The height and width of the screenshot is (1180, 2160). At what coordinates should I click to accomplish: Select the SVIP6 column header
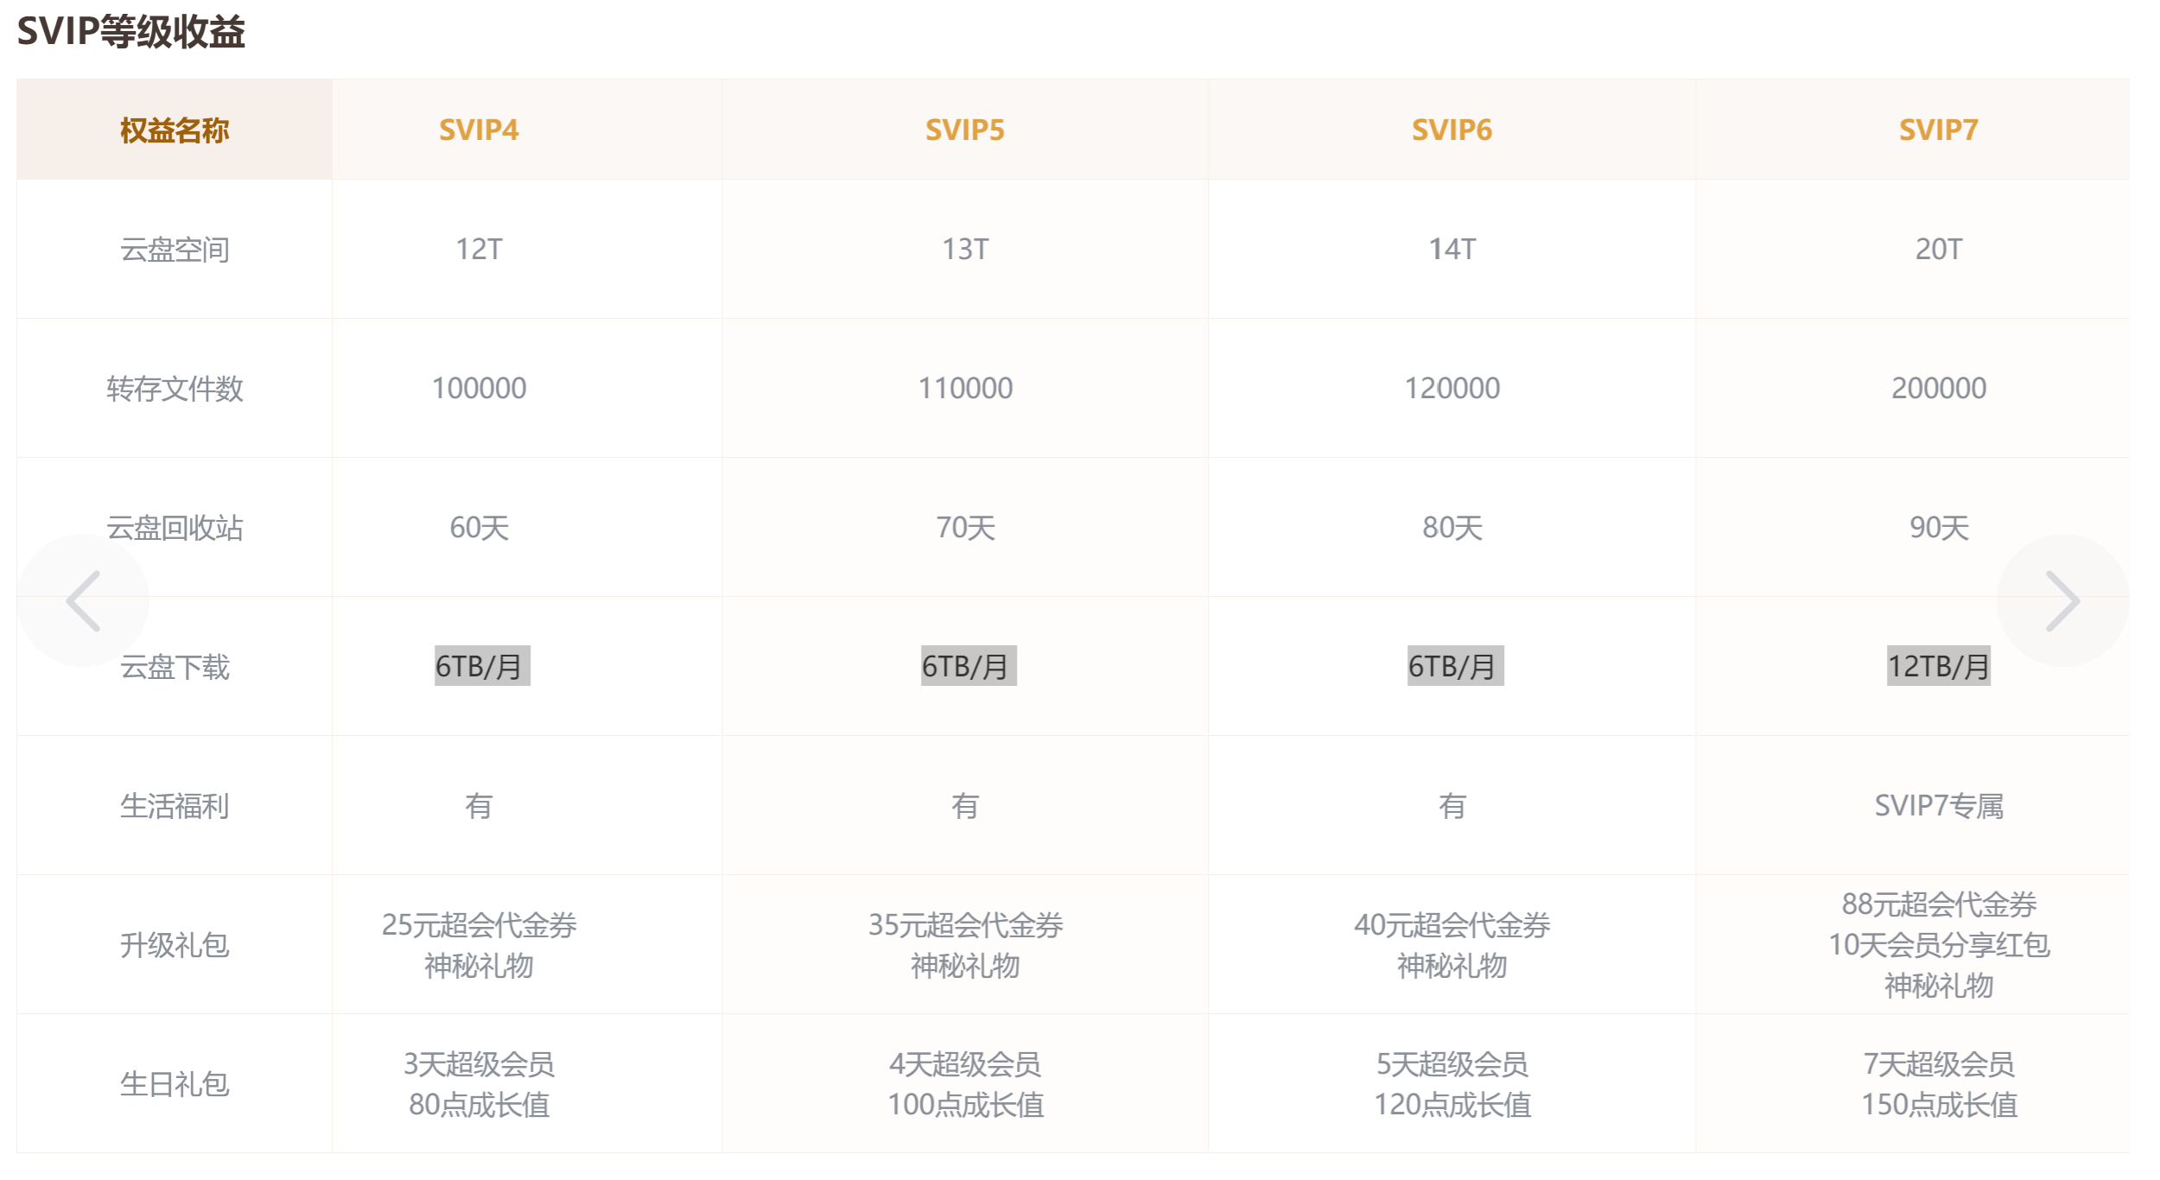[1452, 130]
